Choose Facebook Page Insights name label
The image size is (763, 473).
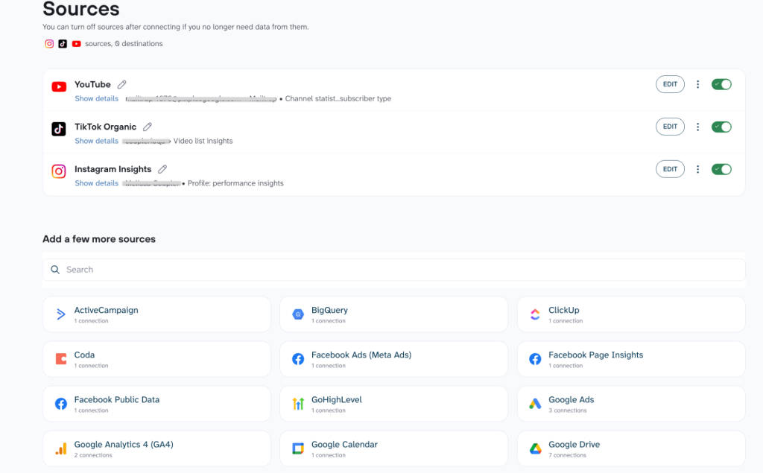click(x=595, y=355)
